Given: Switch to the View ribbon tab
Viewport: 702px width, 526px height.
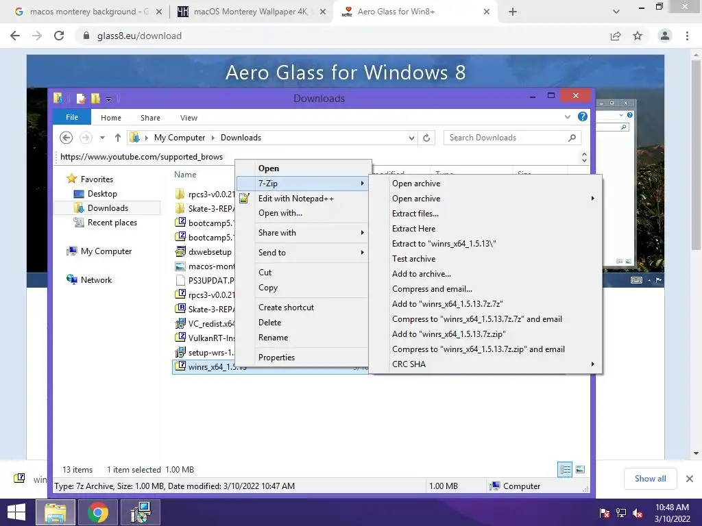Looking at the screenshot, I should [x=189, y=118].
